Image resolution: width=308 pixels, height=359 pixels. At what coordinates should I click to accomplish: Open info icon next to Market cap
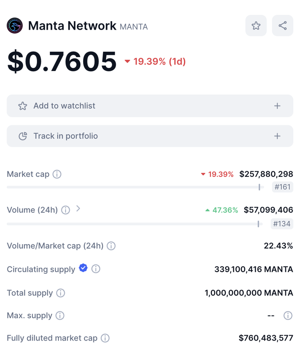pyautogui.click(x=57, y=174)
